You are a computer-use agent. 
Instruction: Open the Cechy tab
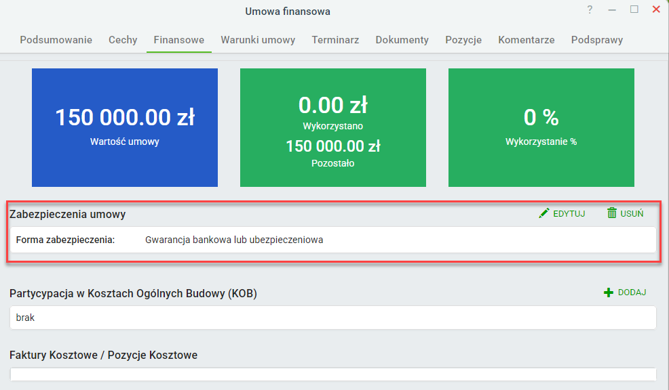click(x=123, y=40)
